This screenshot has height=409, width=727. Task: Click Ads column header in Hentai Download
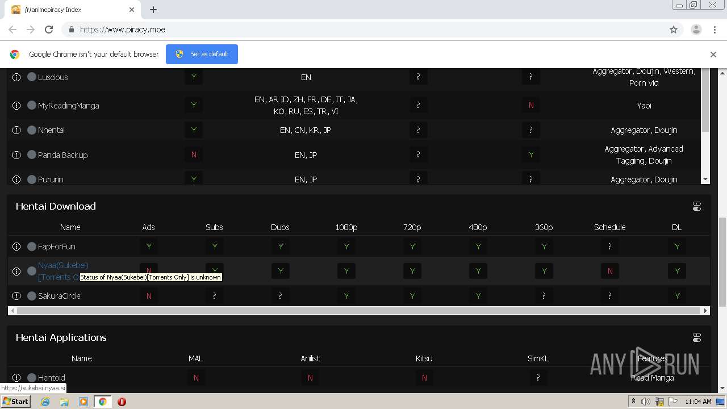(x=148, y=227)
